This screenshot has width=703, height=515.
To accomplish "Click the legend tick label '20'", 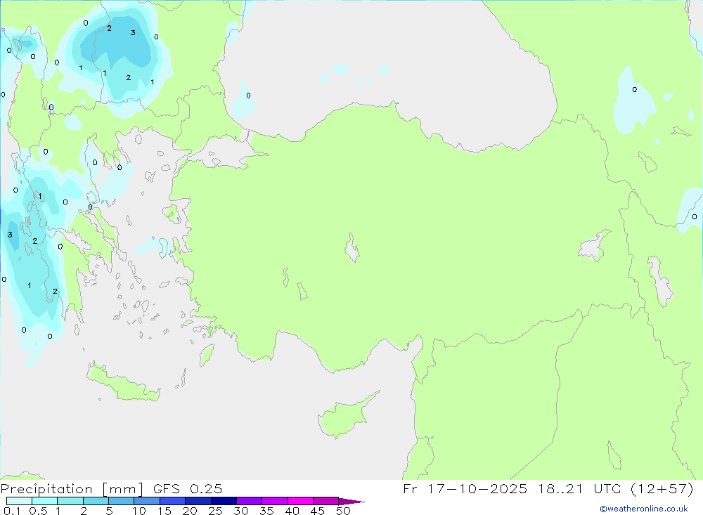I will tap(190, 511).
